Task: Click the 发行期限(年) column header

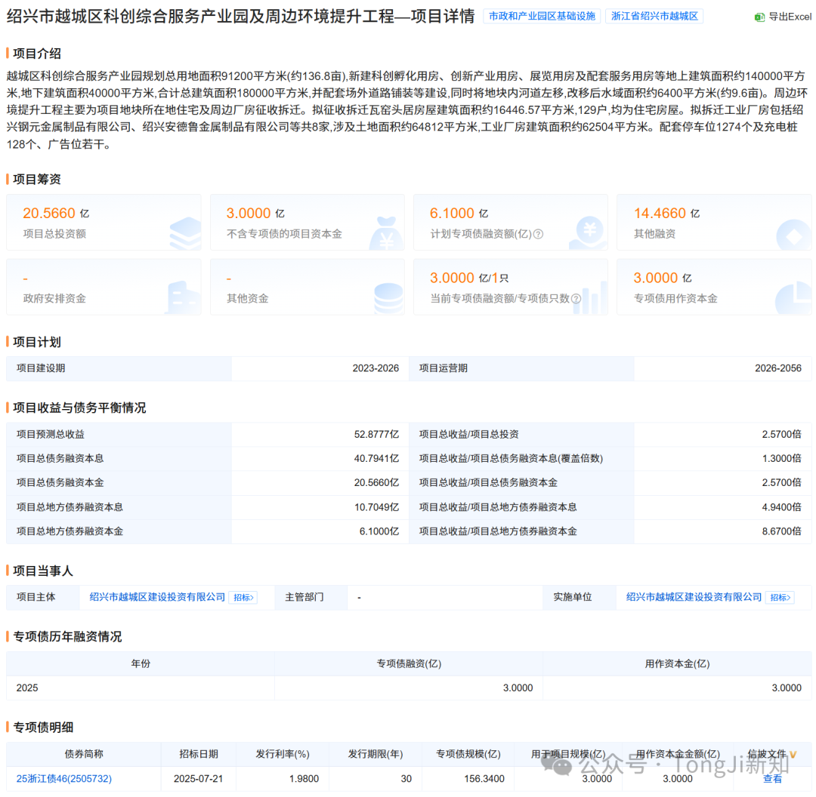Action: tap(376, 755)
